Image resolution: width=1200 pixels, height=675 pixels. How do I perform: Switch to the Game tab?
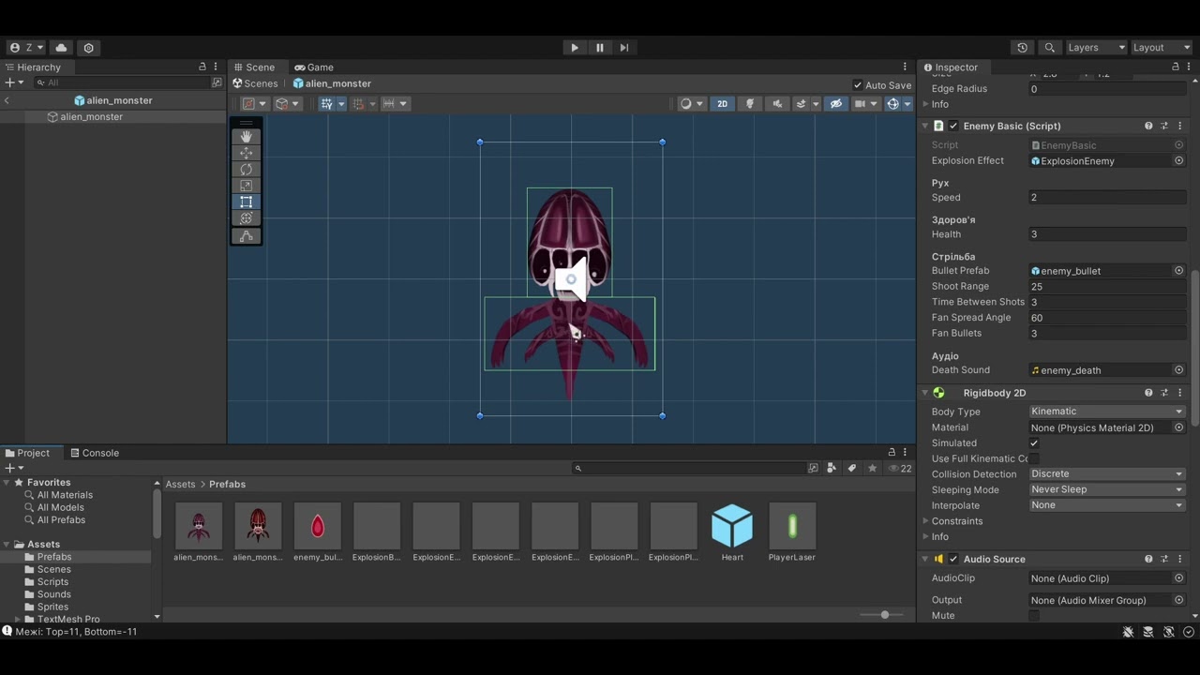(x=314, y=67)
